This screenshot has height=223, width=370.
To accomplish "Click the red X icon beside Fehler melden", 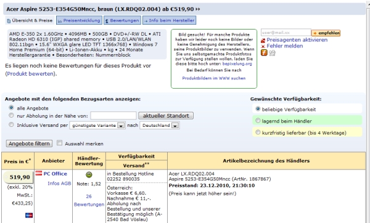I will pos(263,46).
